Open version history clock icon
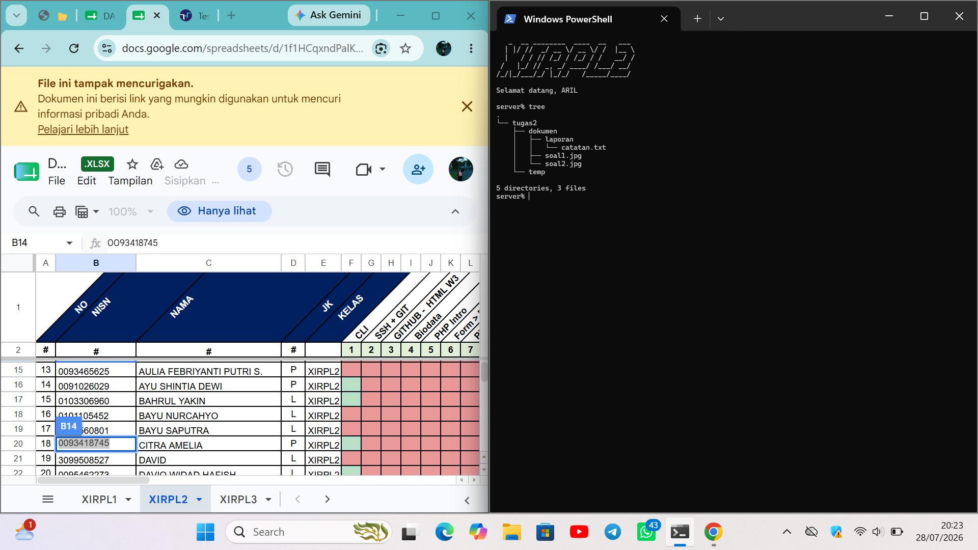Screen dimensions: 978x550 tap(285, 169)
